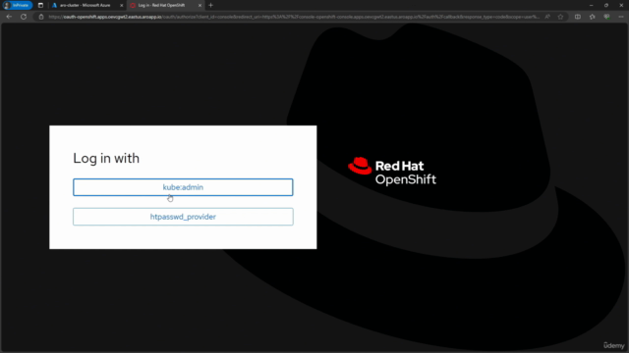Open the InPrivate profile badge

tap(17, 5)
